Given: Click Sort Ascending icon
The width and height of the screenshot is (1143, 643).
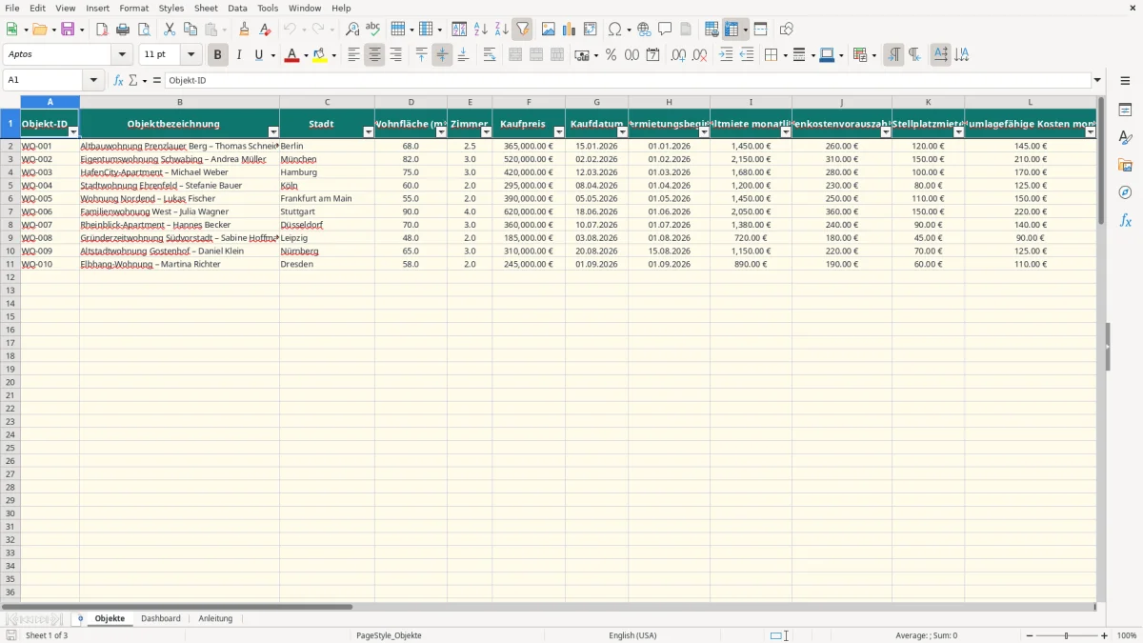Looking at the screenshot, I should coord(481,30).
